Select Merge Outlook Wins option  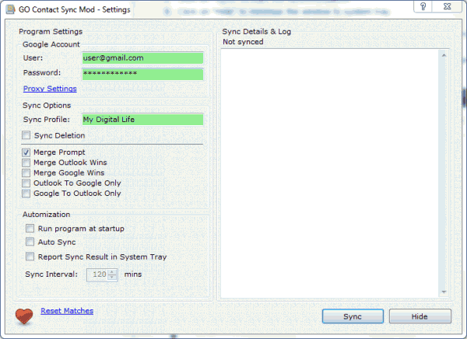click(26, 163)
